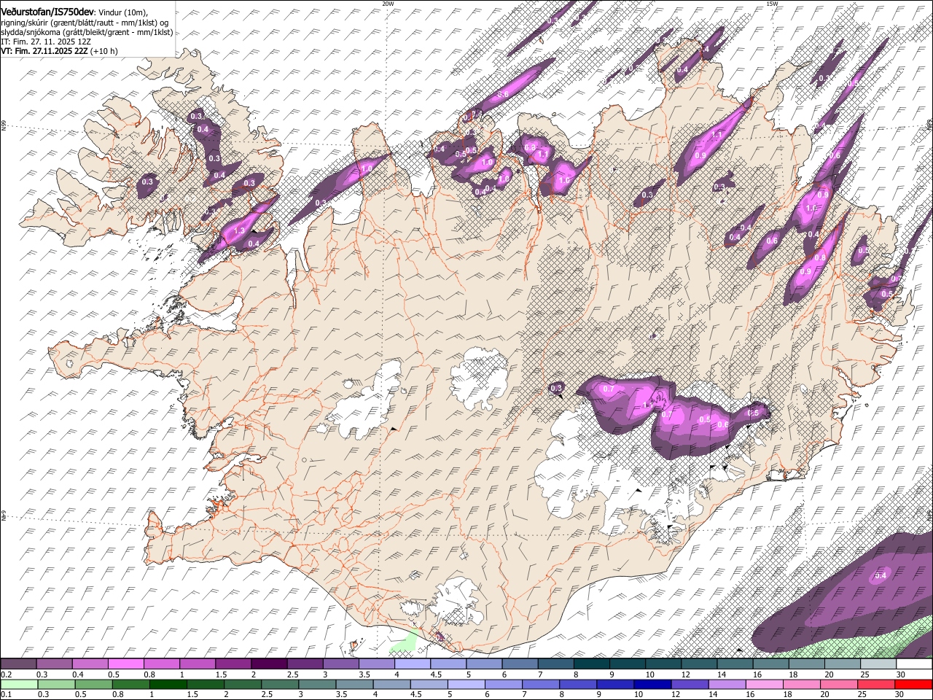933x700 pixels.
Task: Pick the darkest purple swatch between 2 and 2.5
Action: click(x=270, y=664)
